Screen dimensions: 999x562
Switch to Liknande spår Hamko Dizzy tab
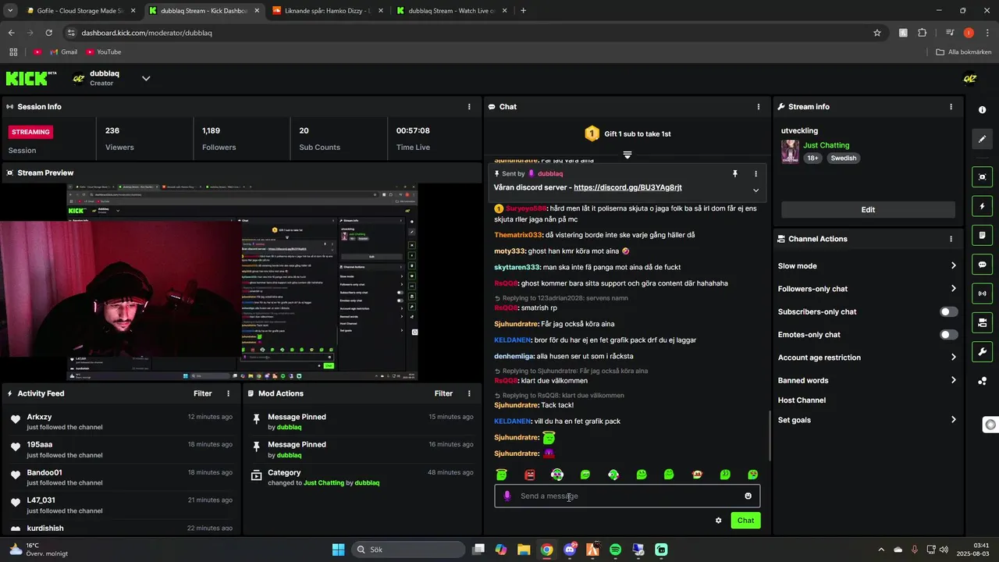326,11
